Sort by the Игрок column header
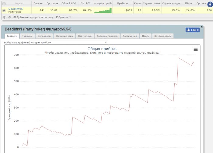Viewport: 213px width, 153px height. click(19, 4)
